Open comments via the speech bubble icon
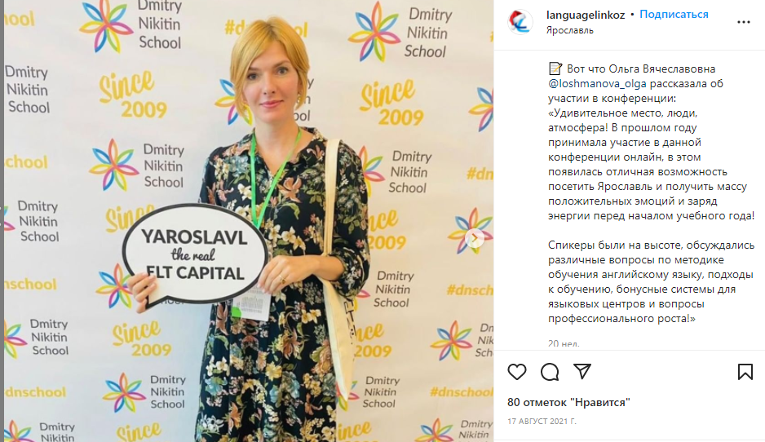765x442 pixels. pyautogui.click(x=550, y=372)
